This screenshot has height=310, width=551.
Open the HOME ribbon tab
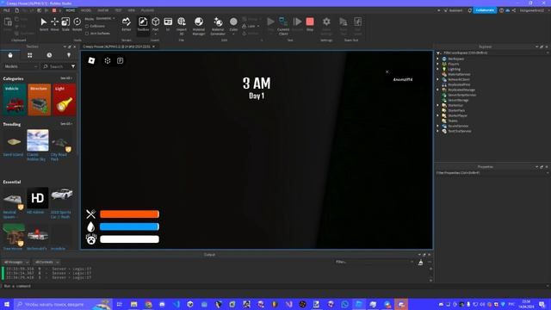(71, 10)
